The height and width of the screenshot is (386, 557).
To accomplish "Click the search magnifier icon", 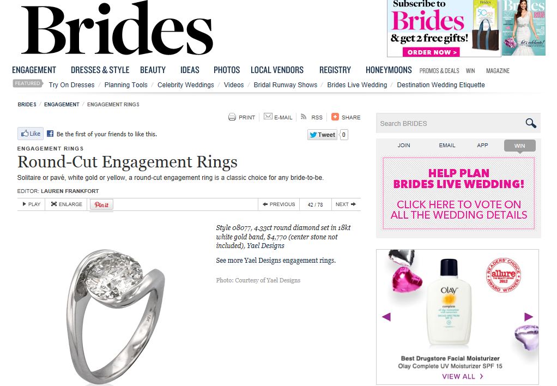I will tap(531, 123).
